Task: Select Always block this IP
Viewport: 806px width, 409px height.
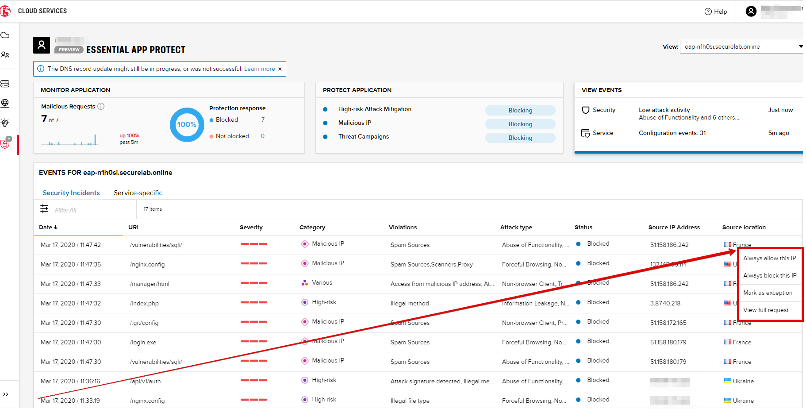Action: click(770, 275)
